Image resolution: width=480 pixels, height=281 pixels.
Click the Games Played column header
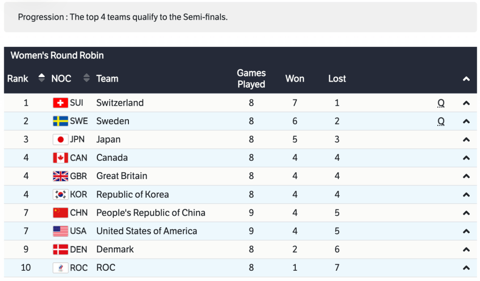251,79
